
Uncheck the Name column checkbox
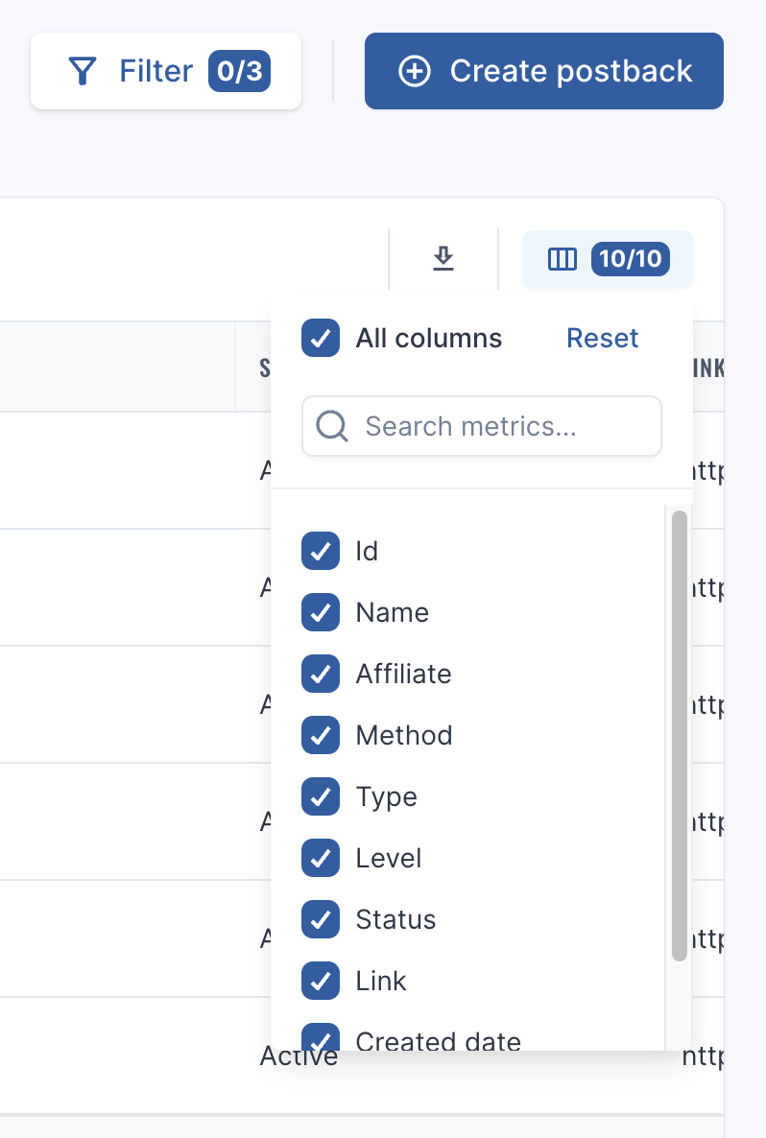321,612
